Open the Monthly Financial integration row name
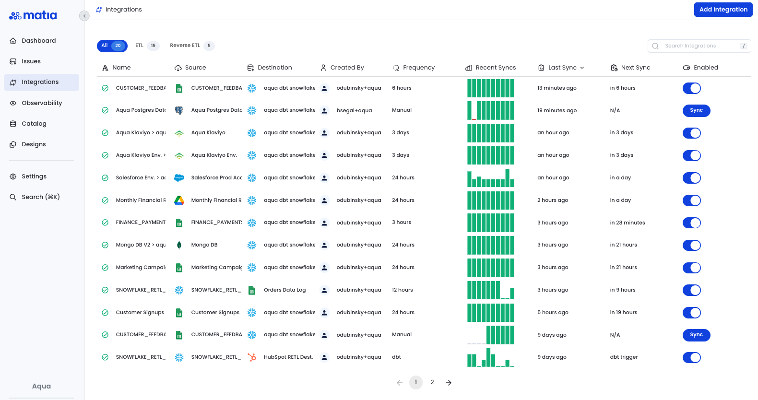Viewport: 758px width, 400px height. [141, 200]
